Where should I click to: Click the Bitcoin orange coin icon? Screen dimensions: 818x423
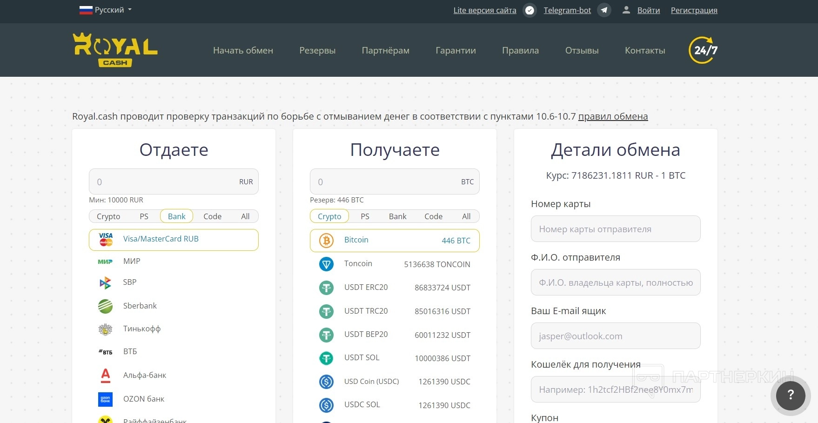327,241
